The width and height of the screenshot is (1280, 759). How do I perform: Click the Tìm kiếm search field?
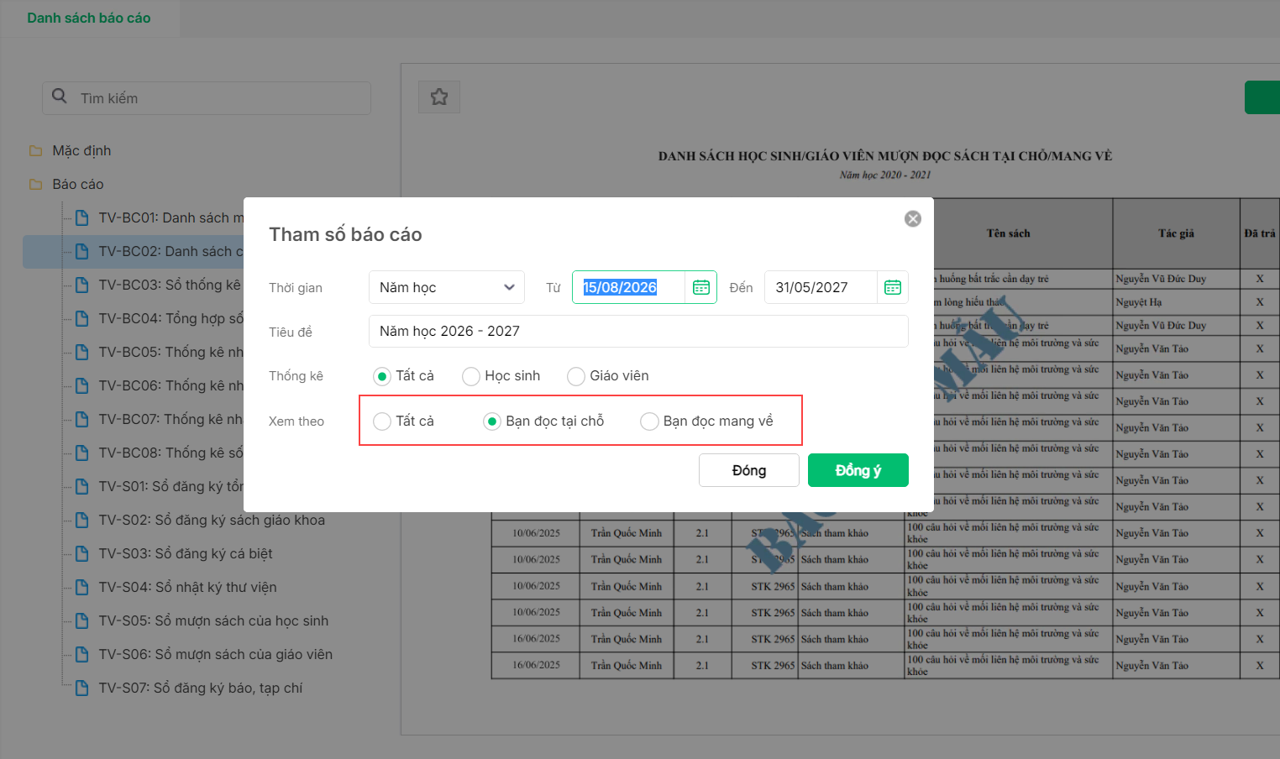click(207, 98)
